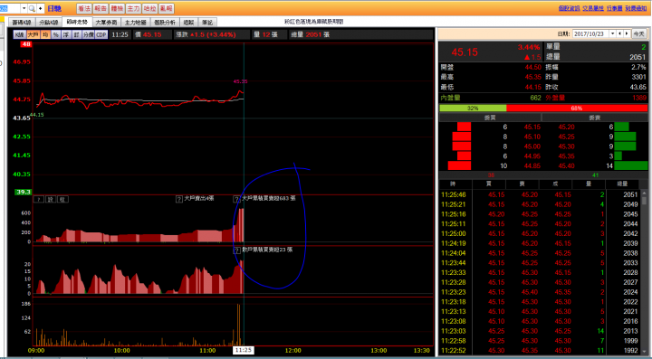Click the magnifier search icon
The width and height of the screenshot is (652, 359).
click(x=32, y=8)
